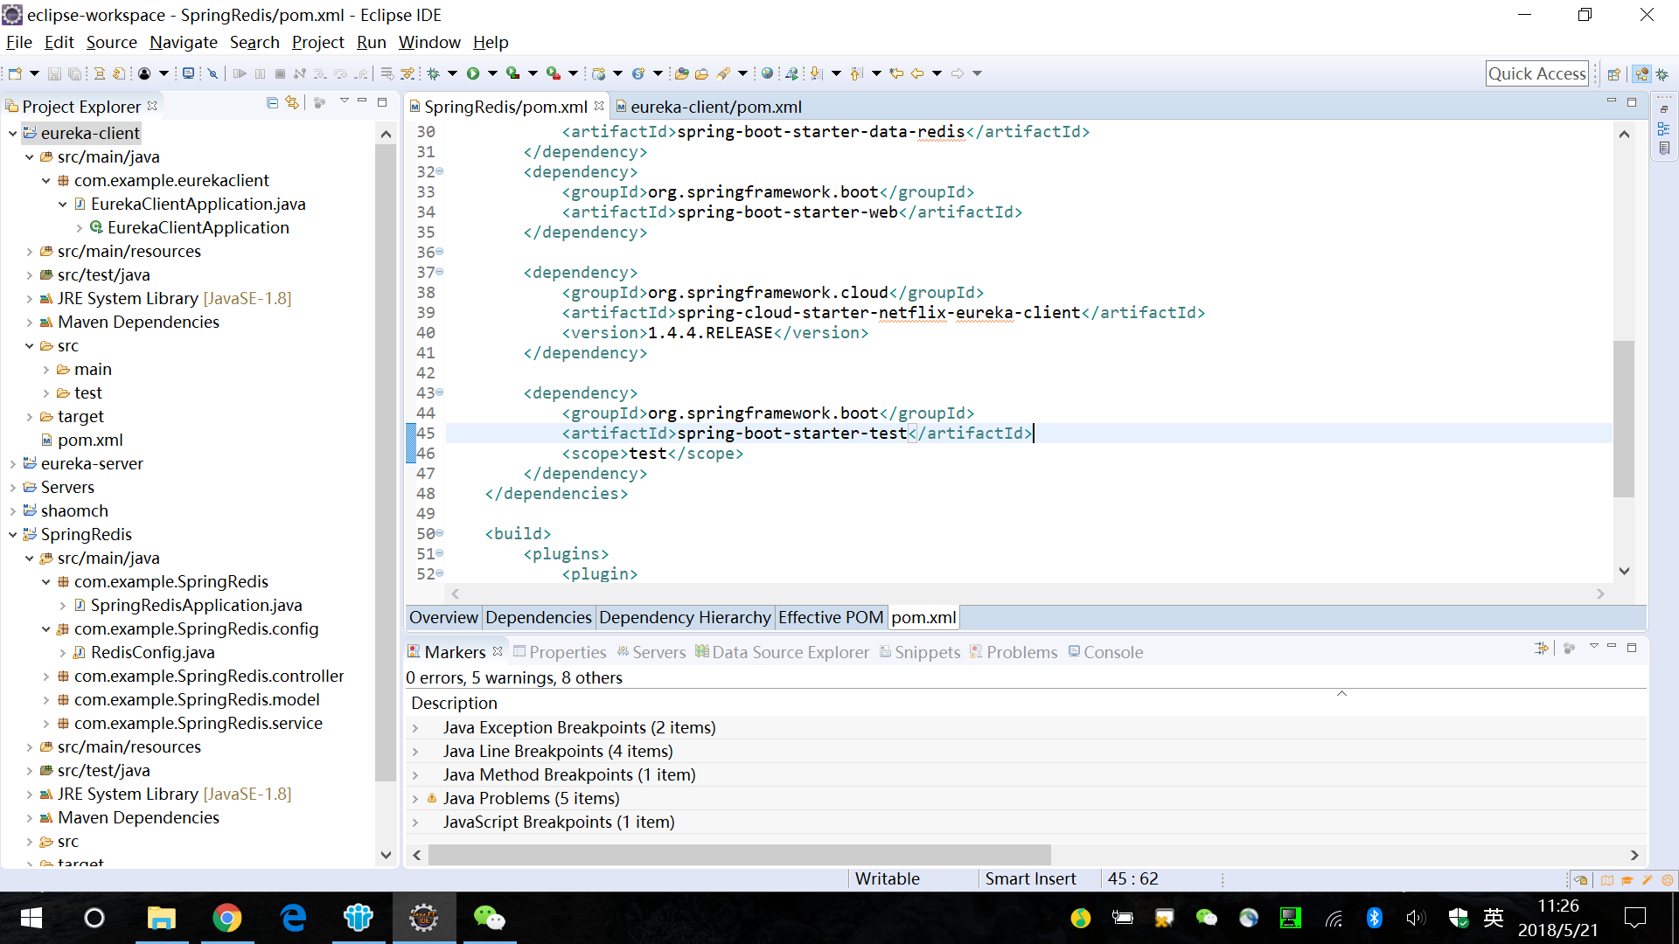1679x944 pixels.
Task: Select pom.xml under eureka-client
Action: point(80,441)
